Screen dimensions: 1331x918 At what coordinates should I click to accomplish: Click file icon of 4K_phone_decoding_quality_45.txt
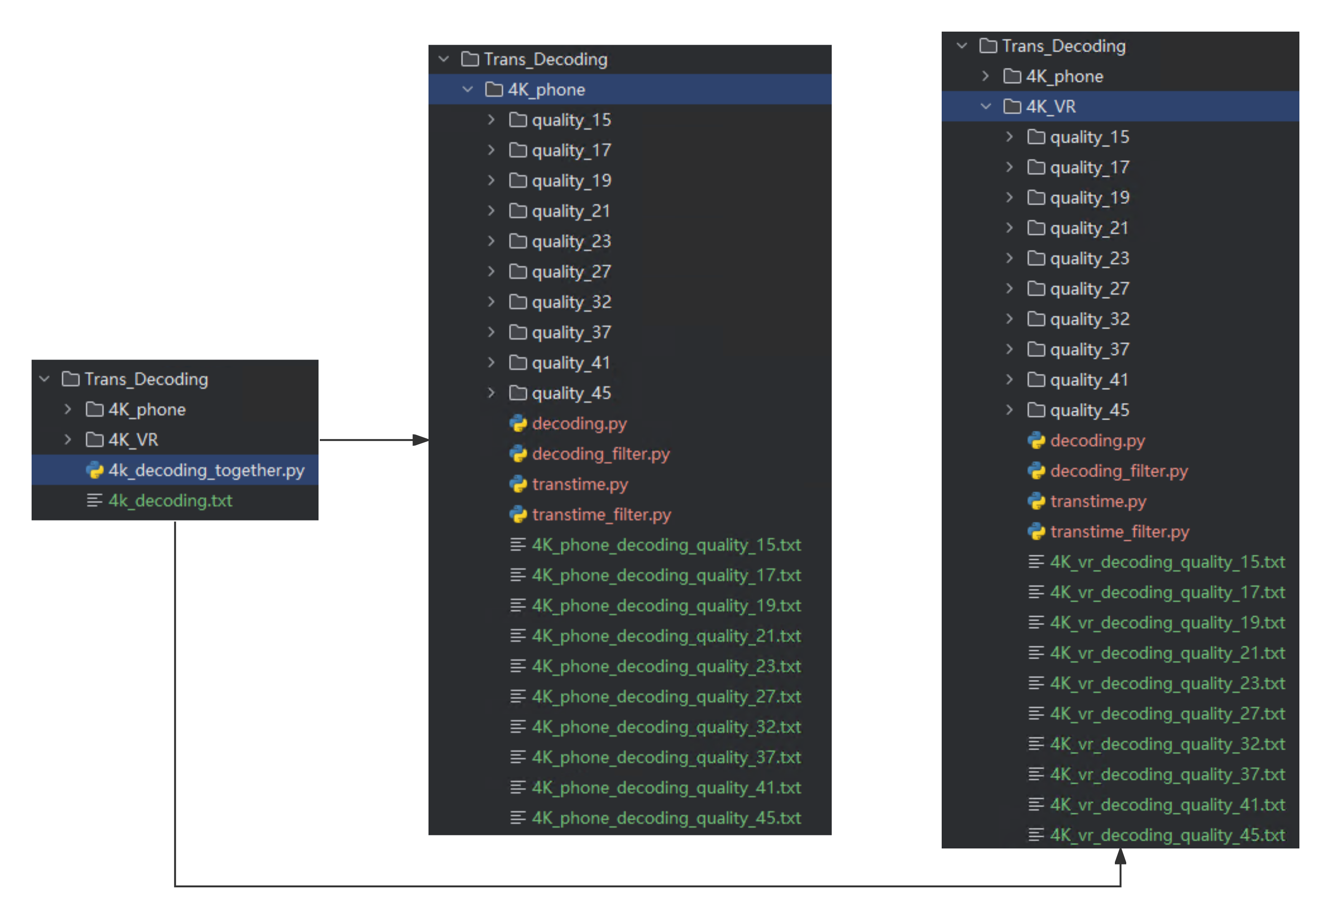point(518,818)
